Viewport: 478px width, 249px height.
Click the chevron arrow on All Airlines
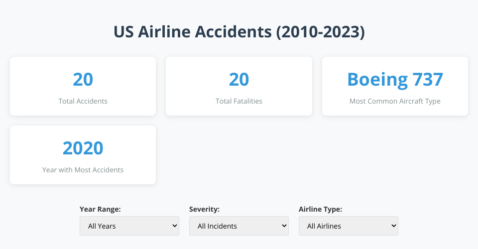(x=393, y=226)
